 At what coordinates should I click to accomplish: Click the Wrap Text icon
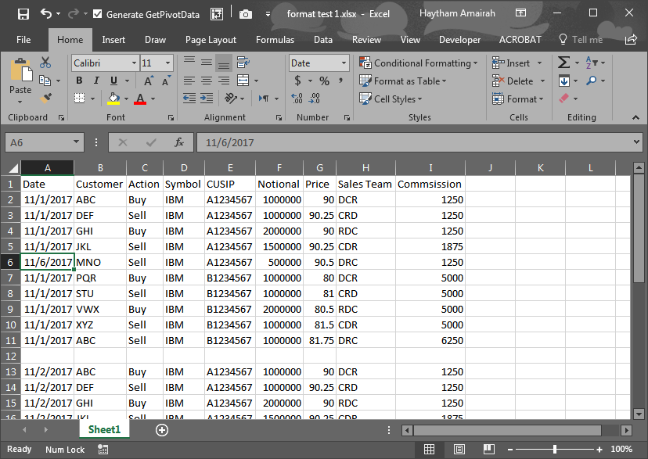(243, 63)
